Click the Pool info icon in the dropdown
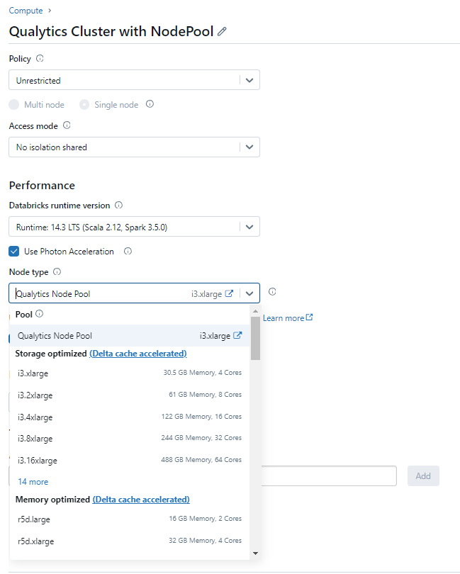Image resolution: width=460 pixels, height=574 pixels. tap(40, 314)
